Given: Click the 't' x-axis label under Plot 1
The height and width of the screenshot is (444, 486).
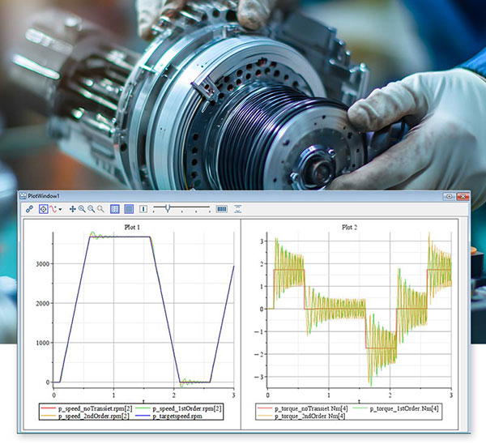Looking at the screenshot, I should (x=143, y=401).
